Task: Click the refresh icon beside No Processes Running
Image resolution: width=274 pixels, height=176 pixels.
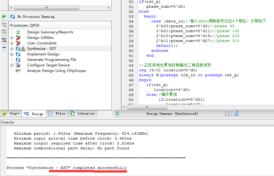Action: point(13,17)
